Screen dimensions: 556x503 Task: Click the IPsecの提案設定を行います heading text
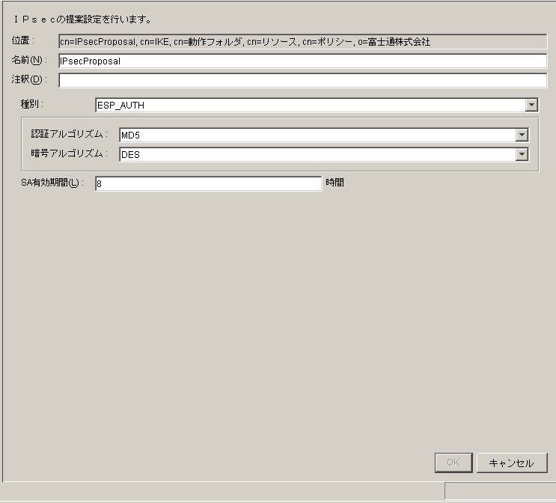82,19
